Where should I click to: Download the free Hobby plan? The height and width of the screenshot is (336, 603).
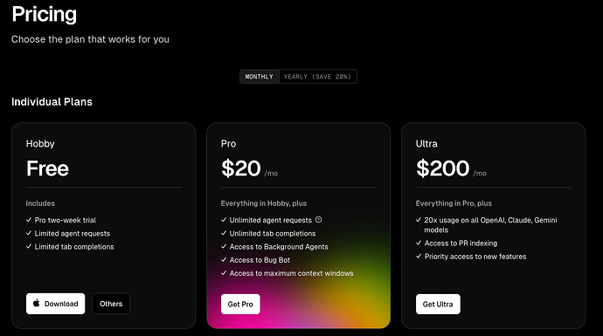coord(55,304)
